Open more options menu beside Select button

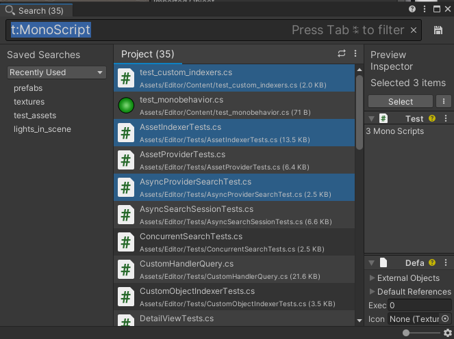pyautogui.click(x=444, y=101)
